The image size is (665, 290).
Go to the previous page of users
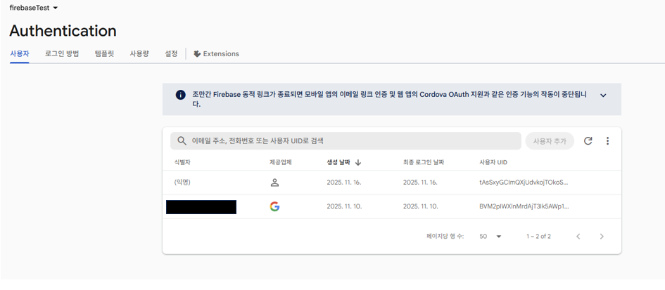pos(578,236)
